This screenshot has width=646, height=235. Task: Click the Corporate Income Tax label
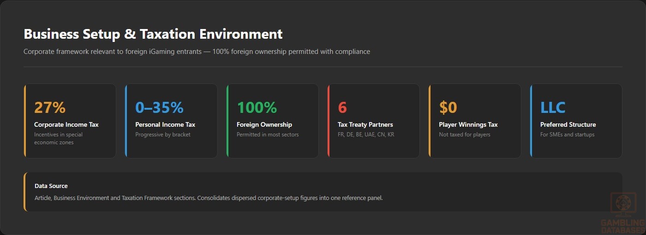pos(66,124)
